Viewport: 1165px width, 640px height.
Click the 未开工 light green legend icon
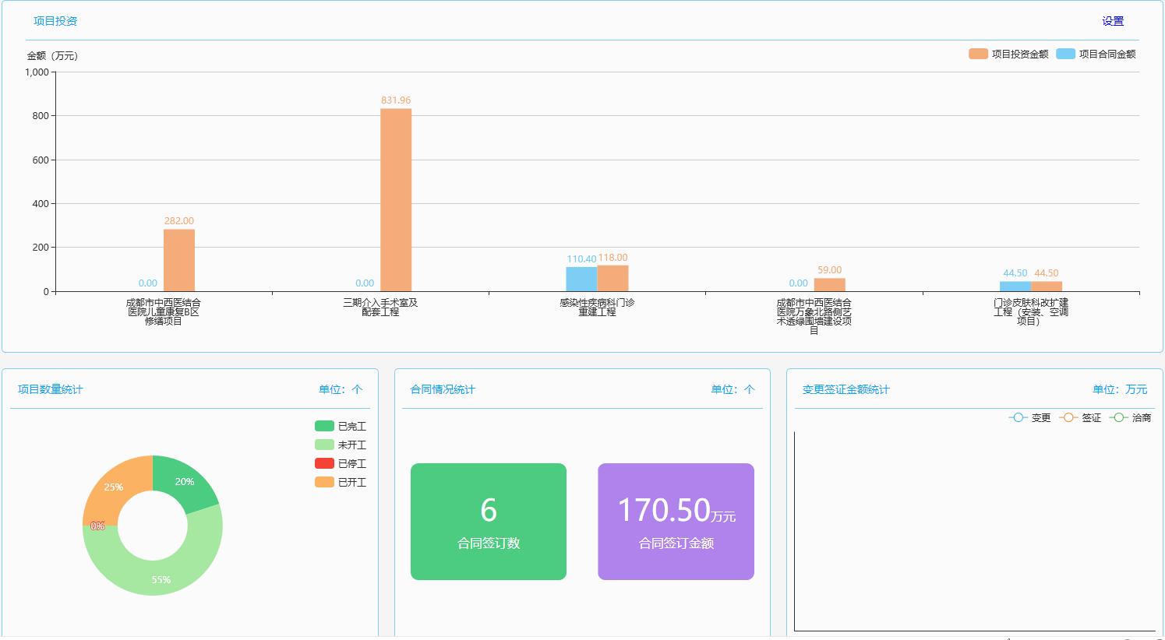[x=324, y=445]
